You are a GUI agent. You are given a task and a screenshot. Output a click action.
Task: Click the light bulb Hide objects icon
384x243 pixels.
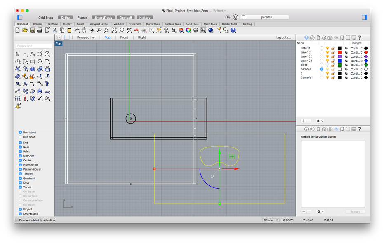coord(166,30)
